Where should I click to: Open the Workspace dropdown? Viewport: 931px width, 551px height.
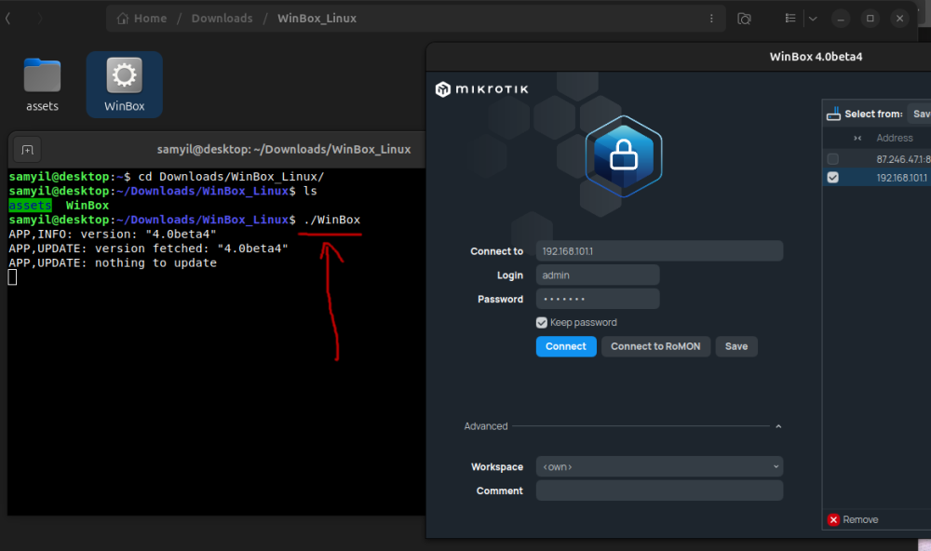point(659,466)
